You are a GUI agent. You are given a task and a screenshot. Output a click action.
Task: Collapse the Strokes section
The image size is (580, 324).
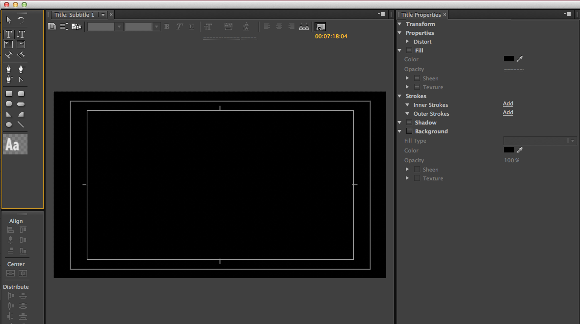pos(400,96)
